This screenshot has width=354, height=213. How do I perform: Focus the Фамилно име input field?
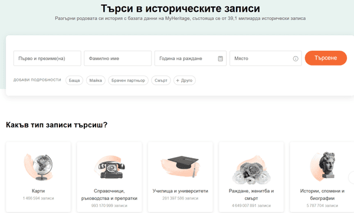[117, 58]
